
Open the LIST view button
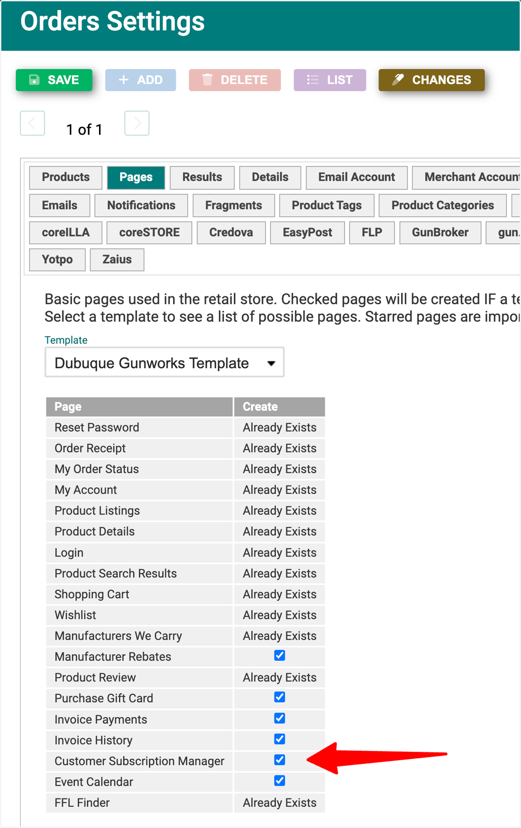[x=330, y=80]
